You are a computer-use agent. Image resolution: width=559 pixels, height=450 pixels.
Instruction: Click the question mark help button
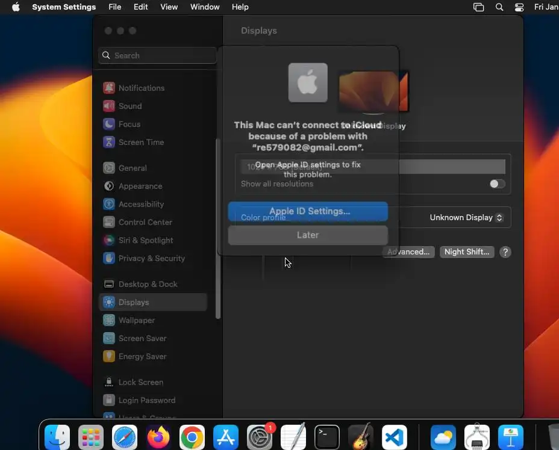tap(505, 252)
